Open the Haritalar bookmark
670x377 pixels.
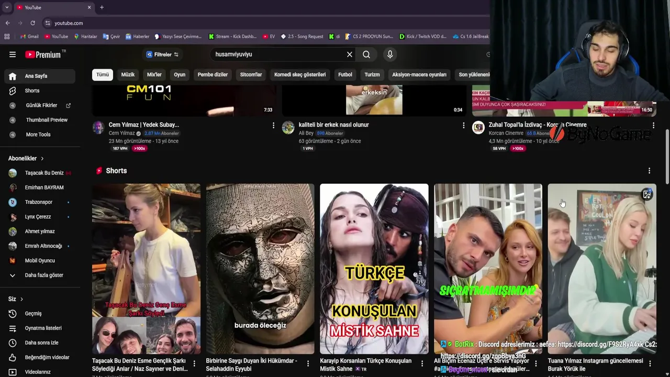[85, 37]
